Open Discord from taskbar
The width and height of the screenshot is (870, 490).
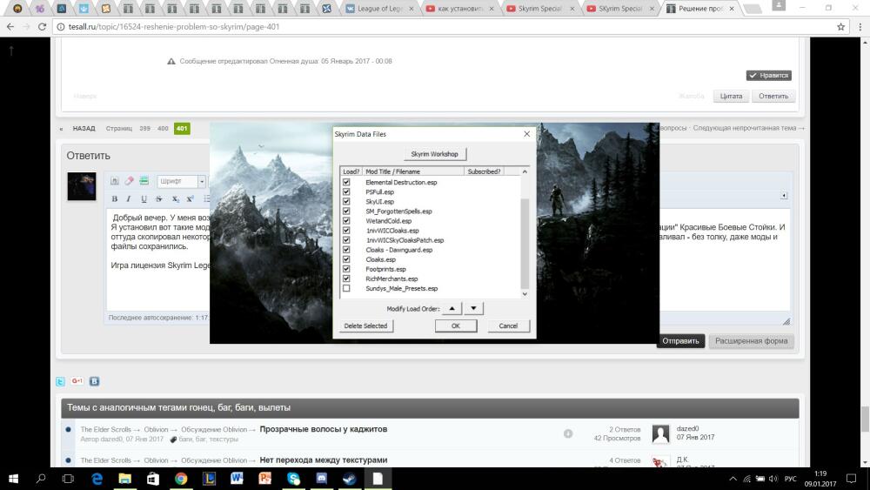point(321,479)
